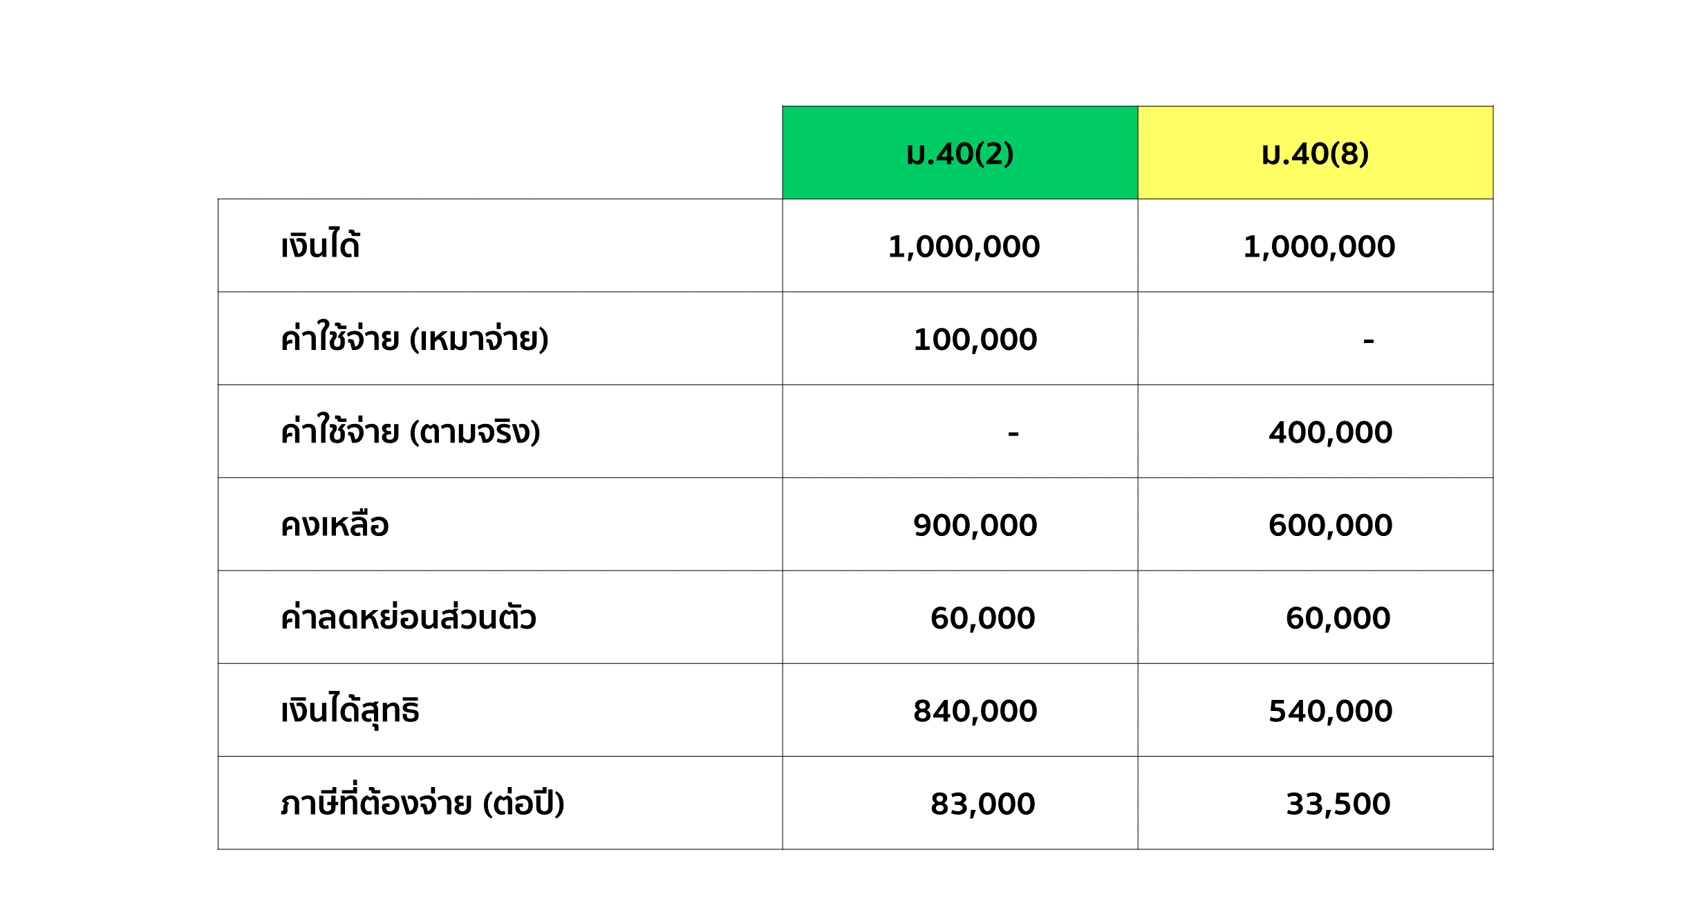Select the 33,500 tax value
This screenshot has height=924, width=1684.
click(x=1338, y=804)
